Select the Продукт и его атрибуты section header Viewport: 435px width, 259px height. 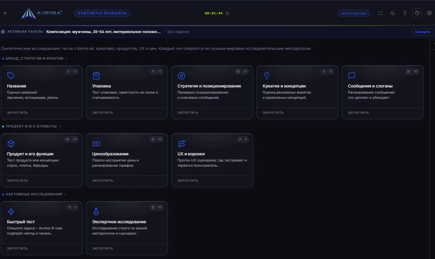click(31, 126)
